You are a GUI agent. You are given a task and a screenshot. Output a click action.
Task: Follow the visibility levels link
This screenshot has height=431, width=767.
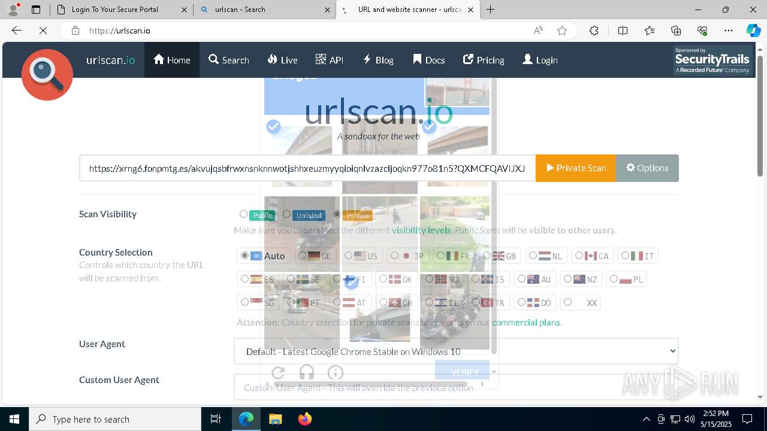pyautogui.click(x=421, y=230)
